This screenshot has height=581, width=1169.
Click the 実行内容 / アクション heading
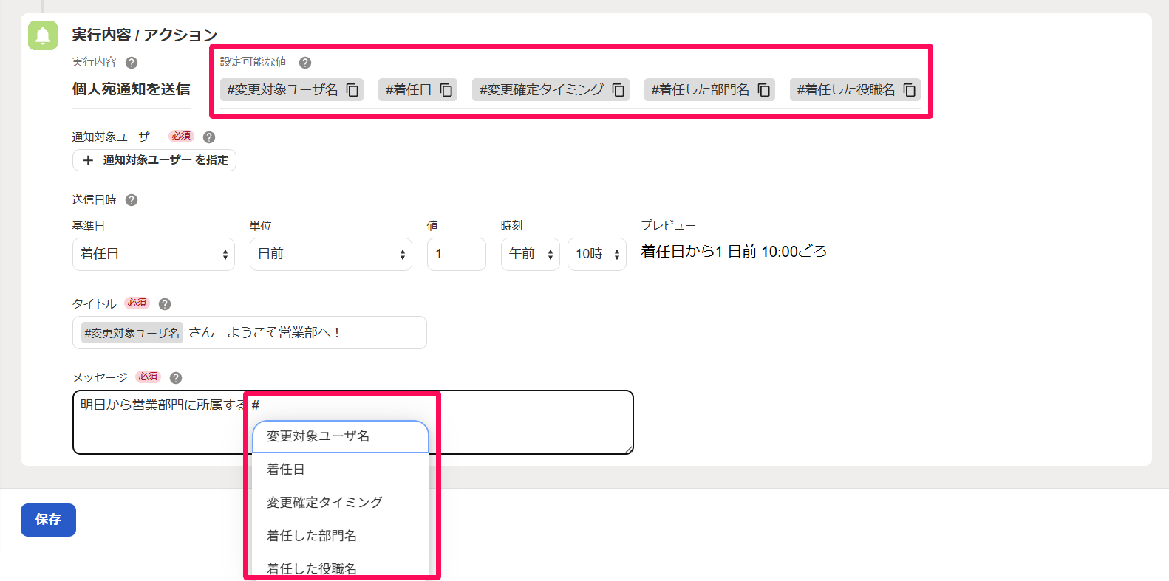145,35
